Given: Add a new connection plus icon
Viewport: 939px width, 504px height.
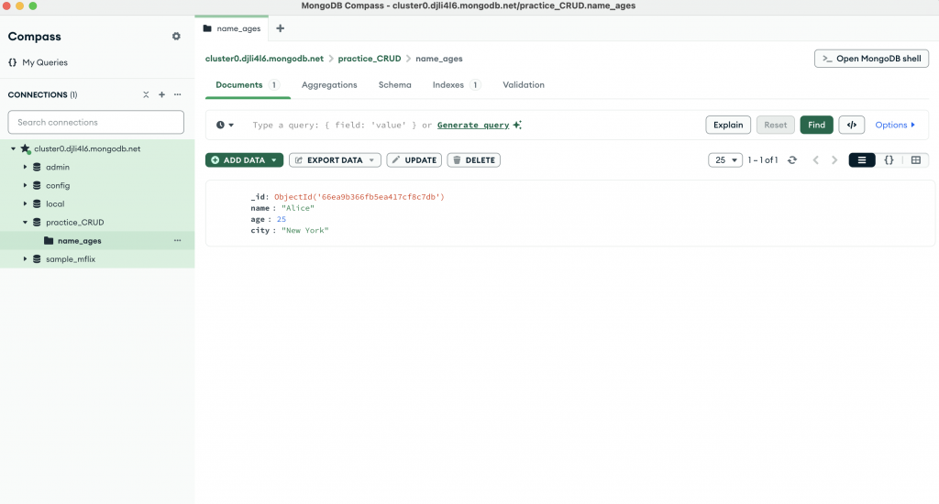Looking at the screenshot, I should pos(161,94).
